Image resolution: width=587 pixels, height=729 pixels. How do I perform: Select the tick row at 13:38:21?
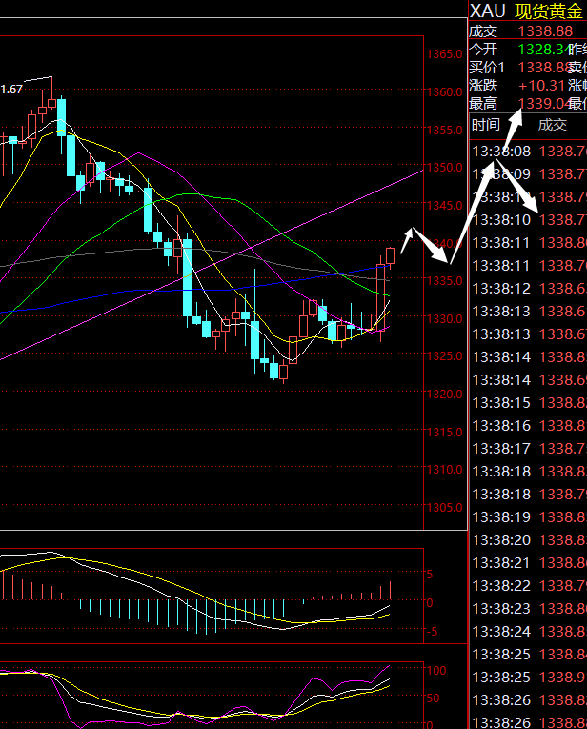point(530,562)
